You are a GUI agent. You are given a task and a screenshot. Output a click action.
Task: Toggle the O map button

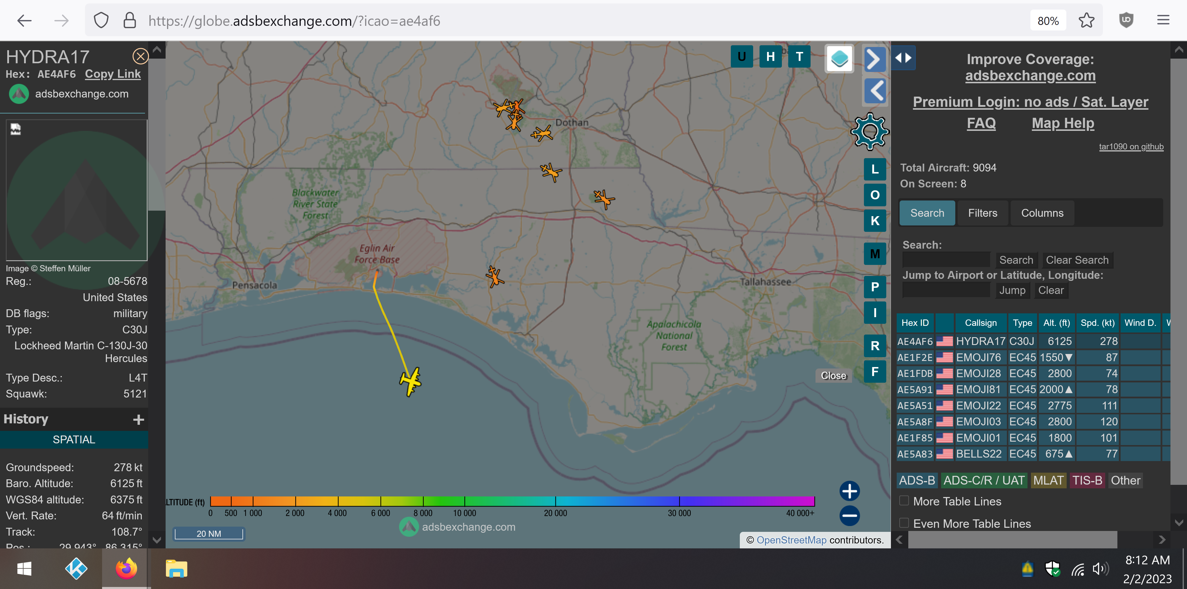pos(875,195)
